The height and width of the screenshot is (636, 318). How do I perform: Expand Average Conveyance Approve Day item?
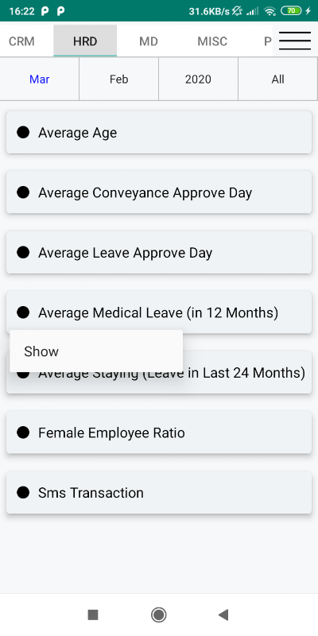[x=159, y=192]
